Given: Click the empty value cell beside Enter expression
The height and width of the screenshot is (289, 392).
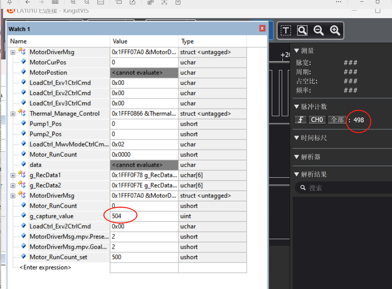Looking at the screenshot, I should pyautogui.click(x=144, y=267).
